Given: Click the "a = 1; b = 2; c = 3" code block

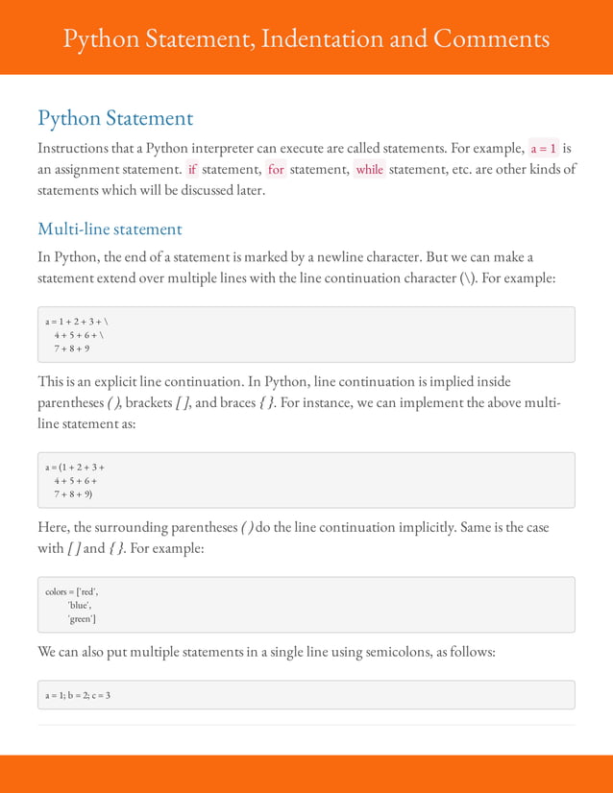Looking at the screenshot, I should coord(306,694).
